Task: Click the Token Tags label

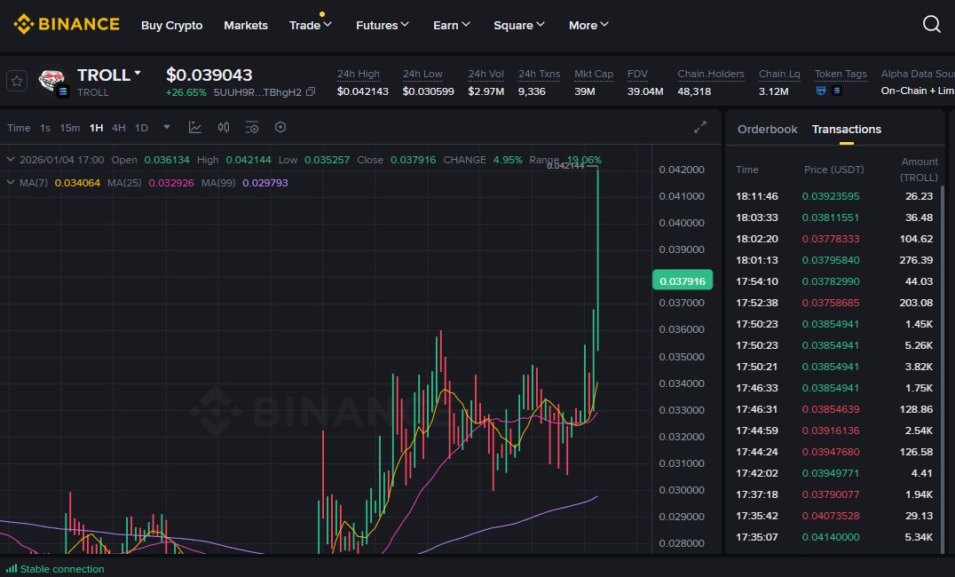Action: click(x=841, y=74)
